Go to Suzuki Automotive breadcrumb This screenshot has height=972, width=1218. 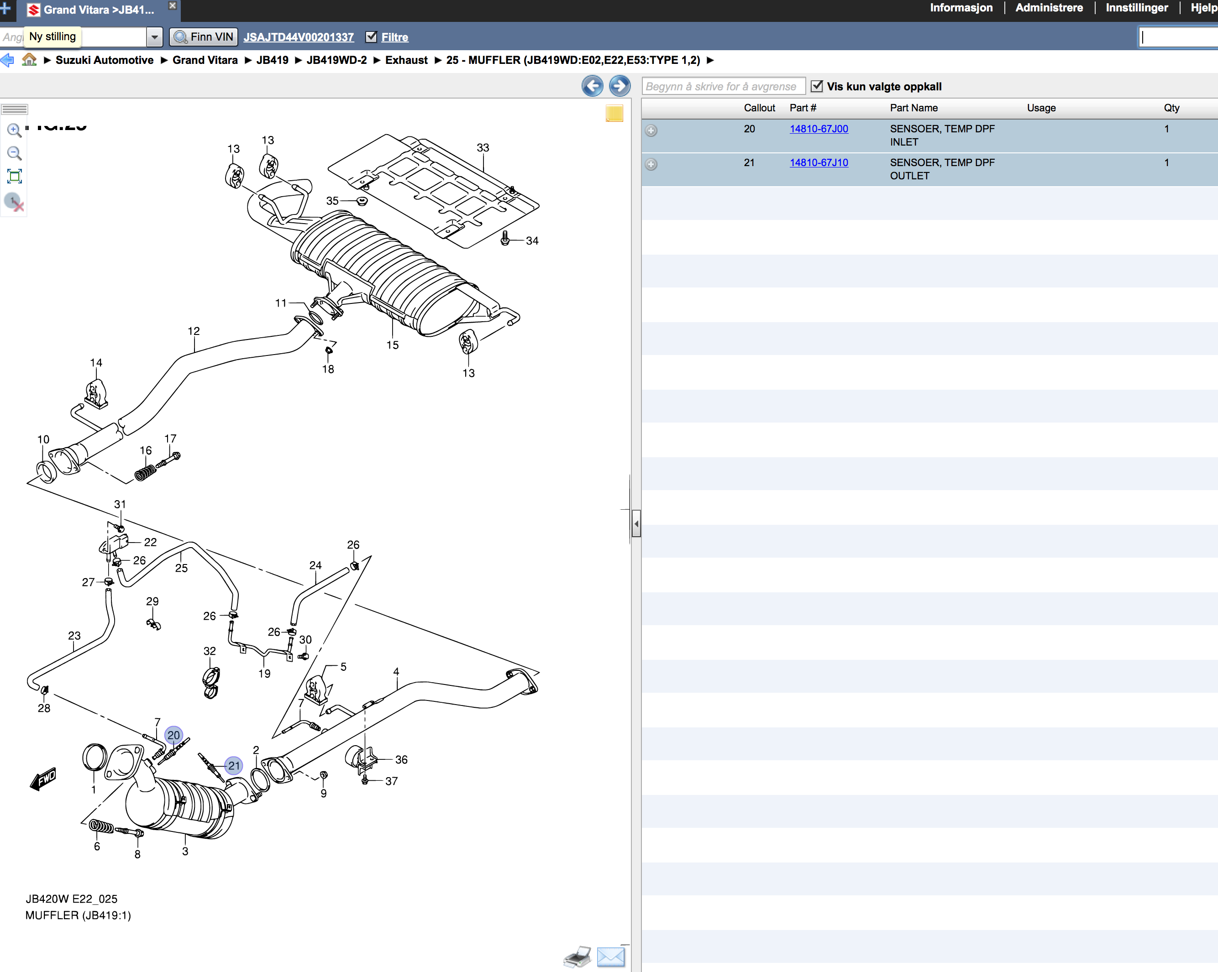[x=105, y=60]
